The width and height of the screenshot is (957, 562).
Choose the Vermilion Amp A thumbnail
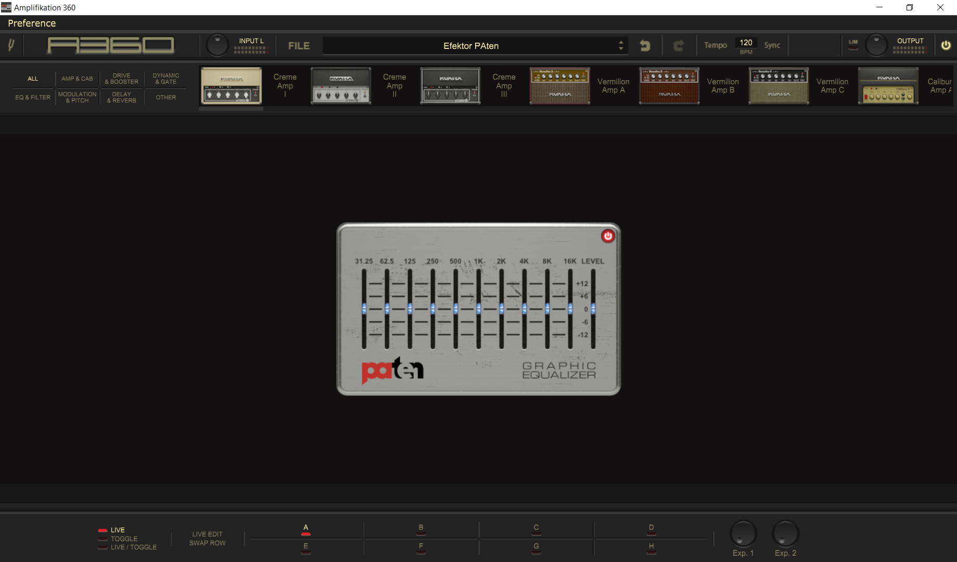point(559,86)
